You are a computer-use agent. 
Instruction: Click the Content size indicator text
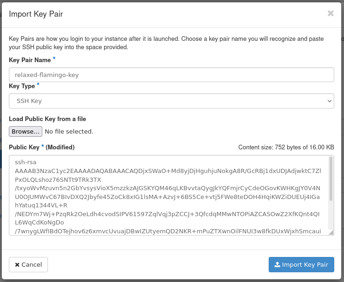[286, 147]
